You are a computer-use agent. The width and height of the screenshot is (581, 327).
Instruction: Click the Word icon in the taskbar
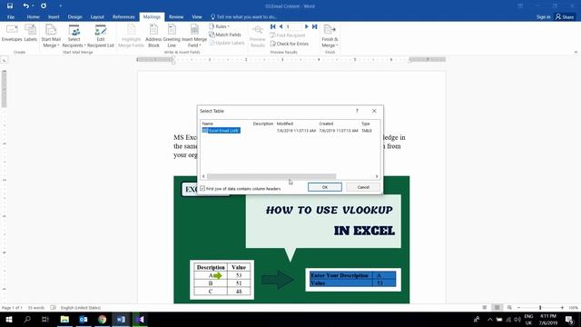pyautogui.click(x=121, y=319)
